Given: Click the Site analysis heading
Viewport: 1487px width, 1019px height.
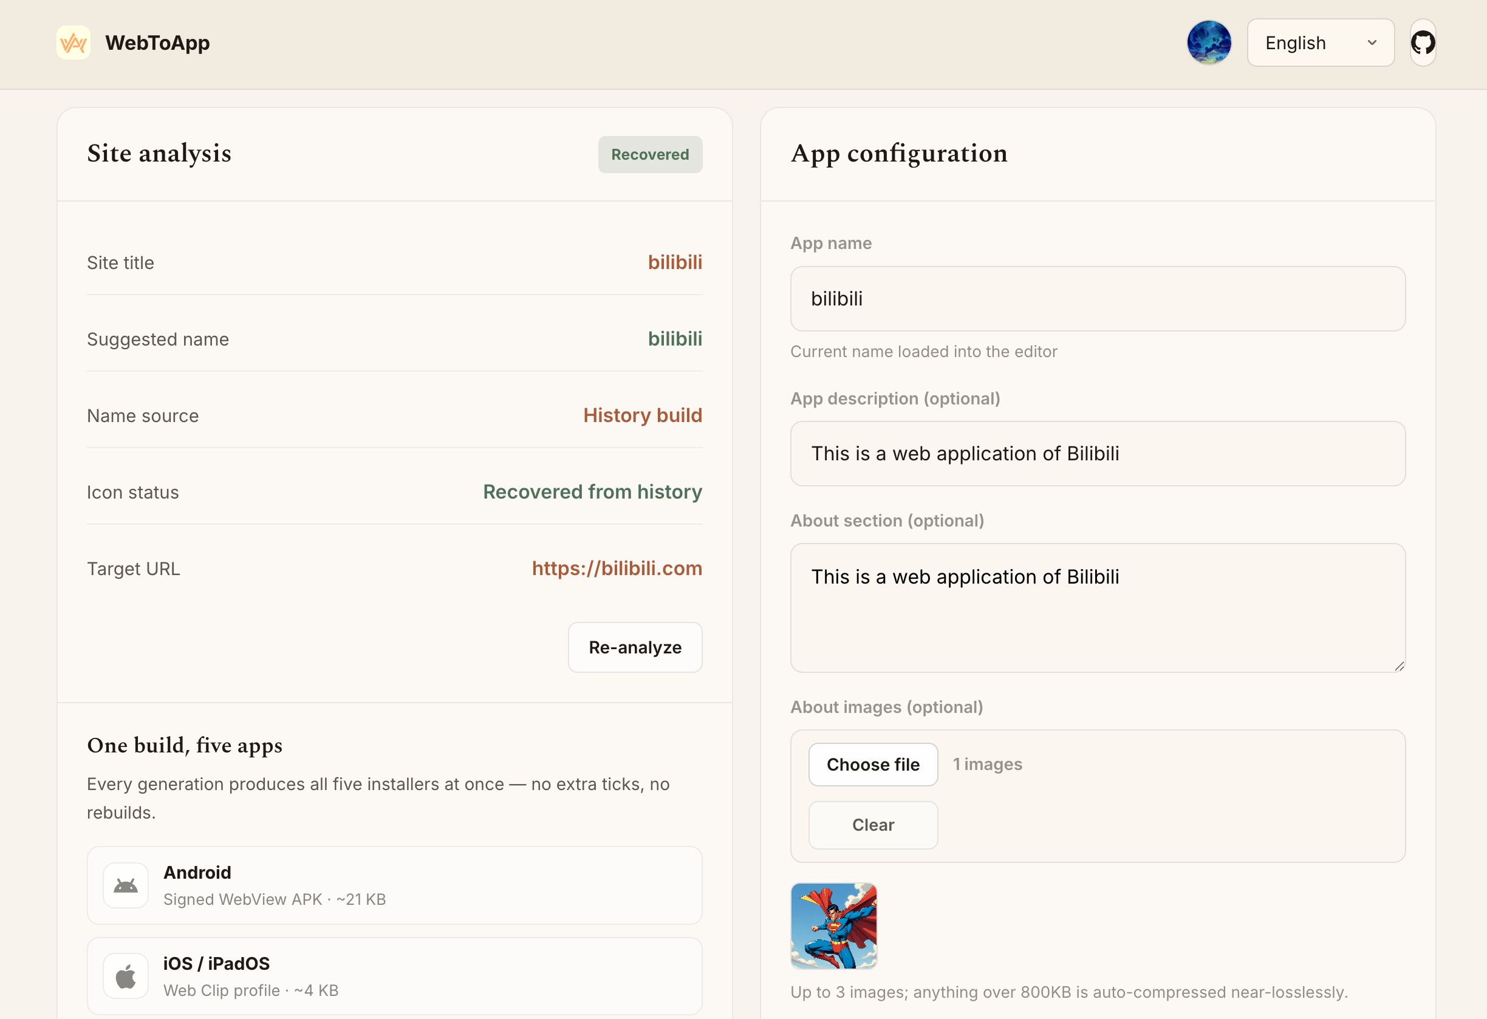Looking at the screenshot, I should [x=159, y=154].
